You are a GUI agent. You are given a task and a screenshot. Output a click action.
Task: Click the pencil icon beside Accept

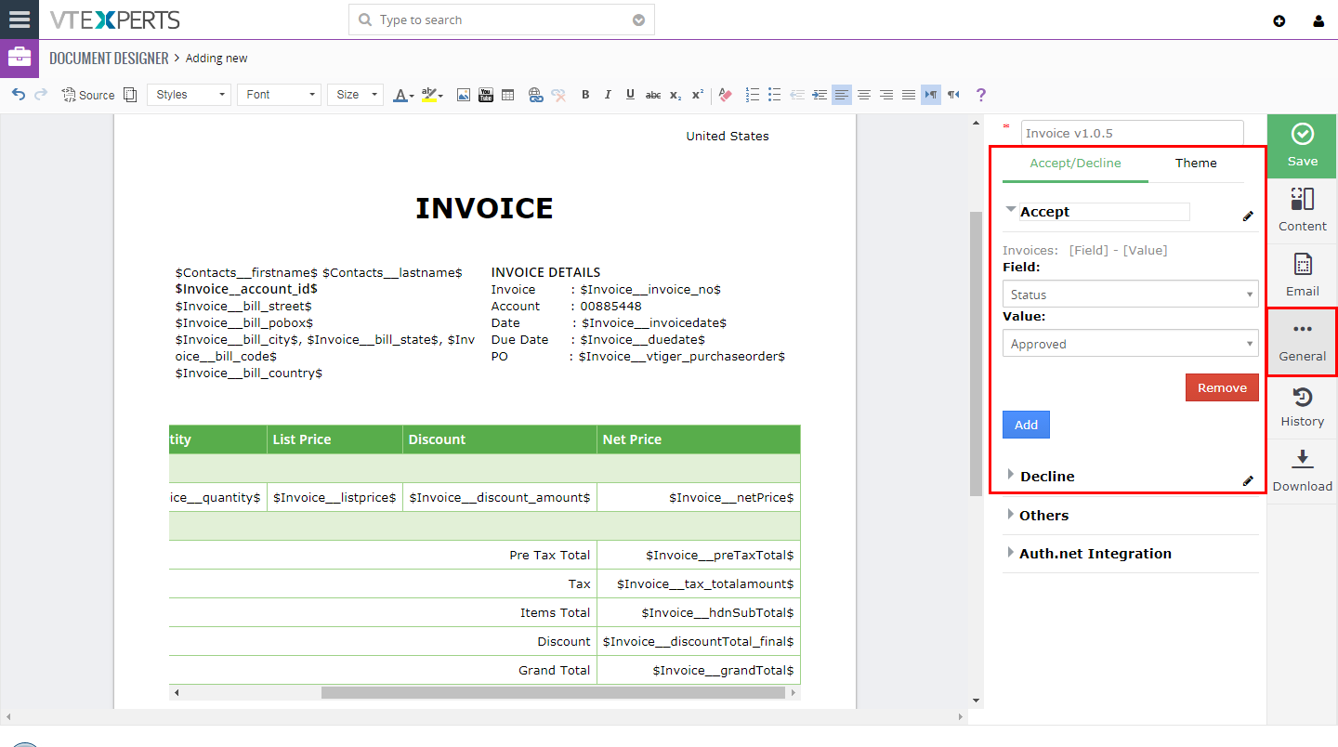coord(1248,216)
